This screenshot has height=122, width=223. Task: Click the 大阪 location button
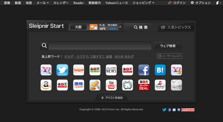[78, 27]
